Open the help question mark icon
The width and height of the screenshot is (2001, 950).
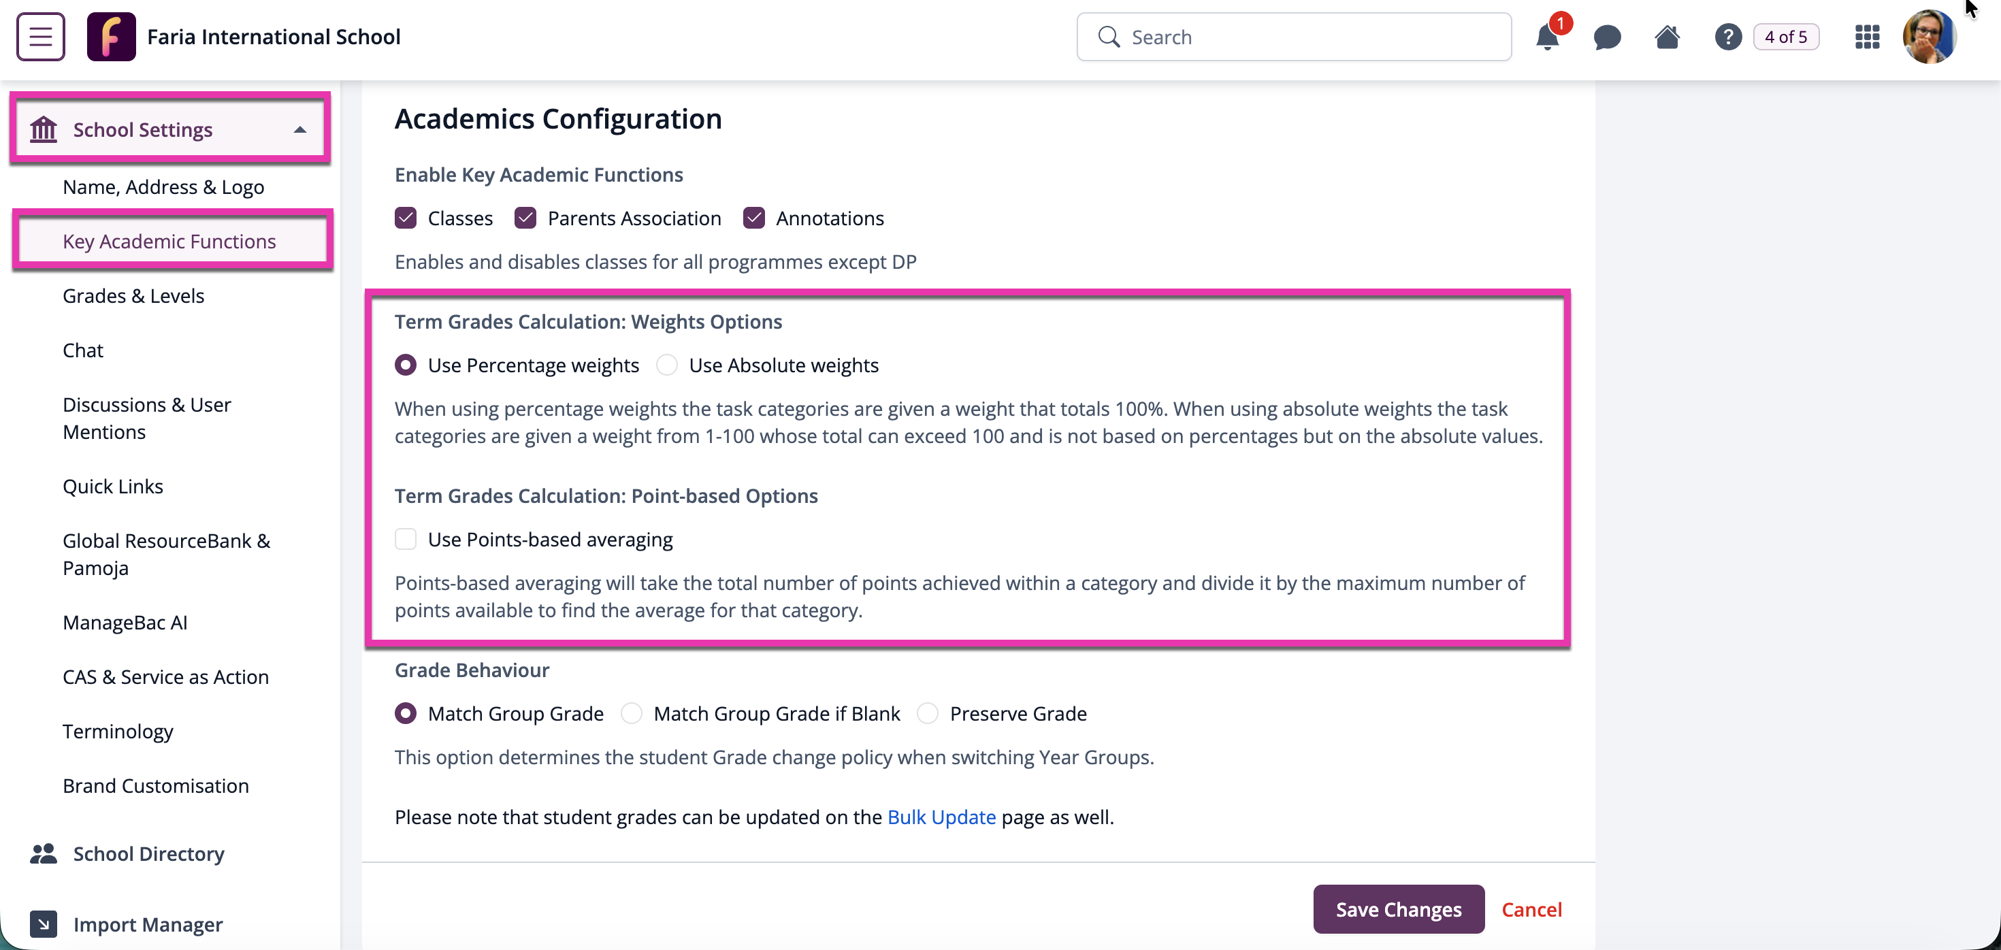click(x=1727, y=37)
